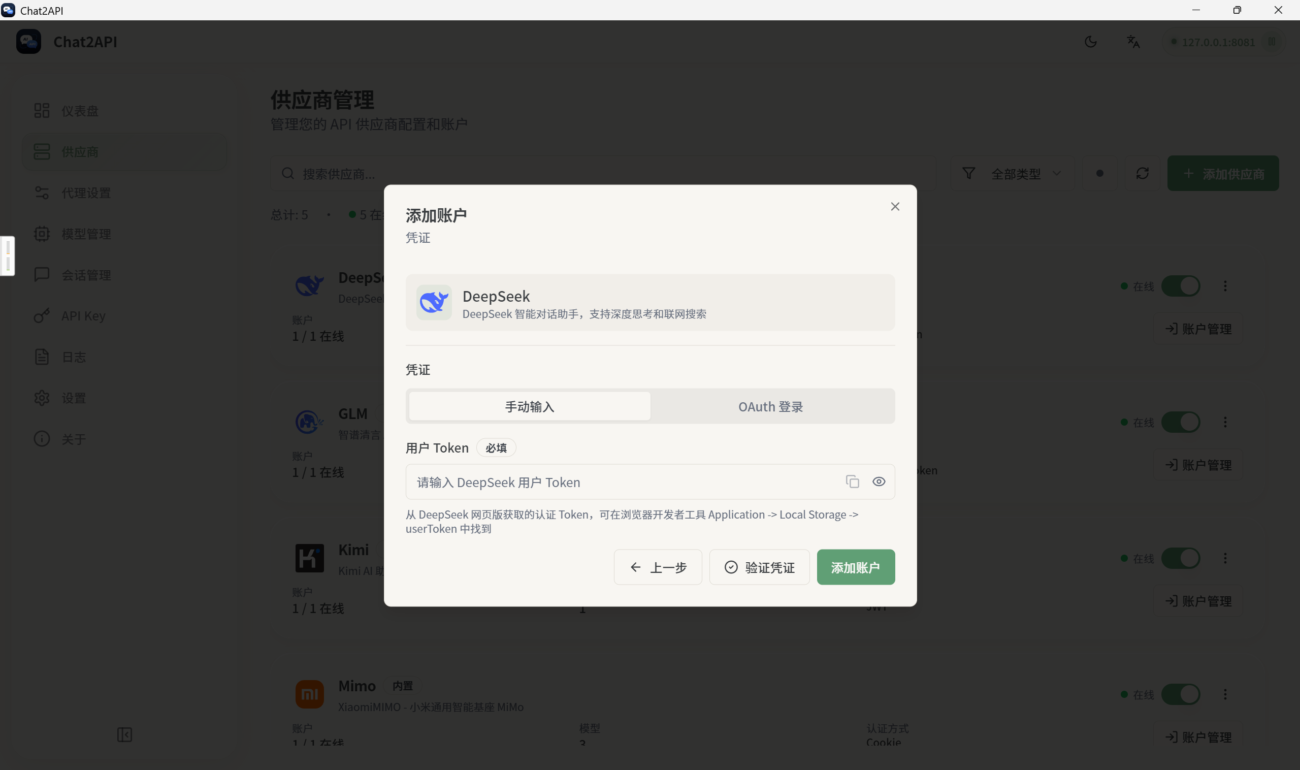Click the status dot filter button
This screenshot has height=770, width=1300.
[x=1100, y=173]
